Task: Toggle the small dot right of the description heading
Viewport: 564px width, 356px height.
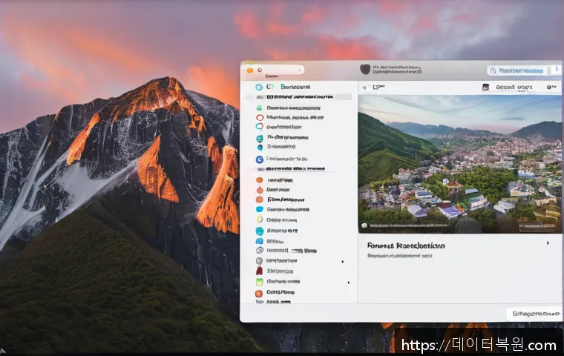Action: point(548,243)
